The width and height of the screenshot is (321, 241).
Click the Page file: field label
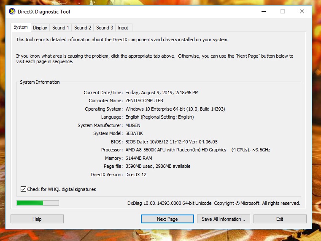coord(113,166)
